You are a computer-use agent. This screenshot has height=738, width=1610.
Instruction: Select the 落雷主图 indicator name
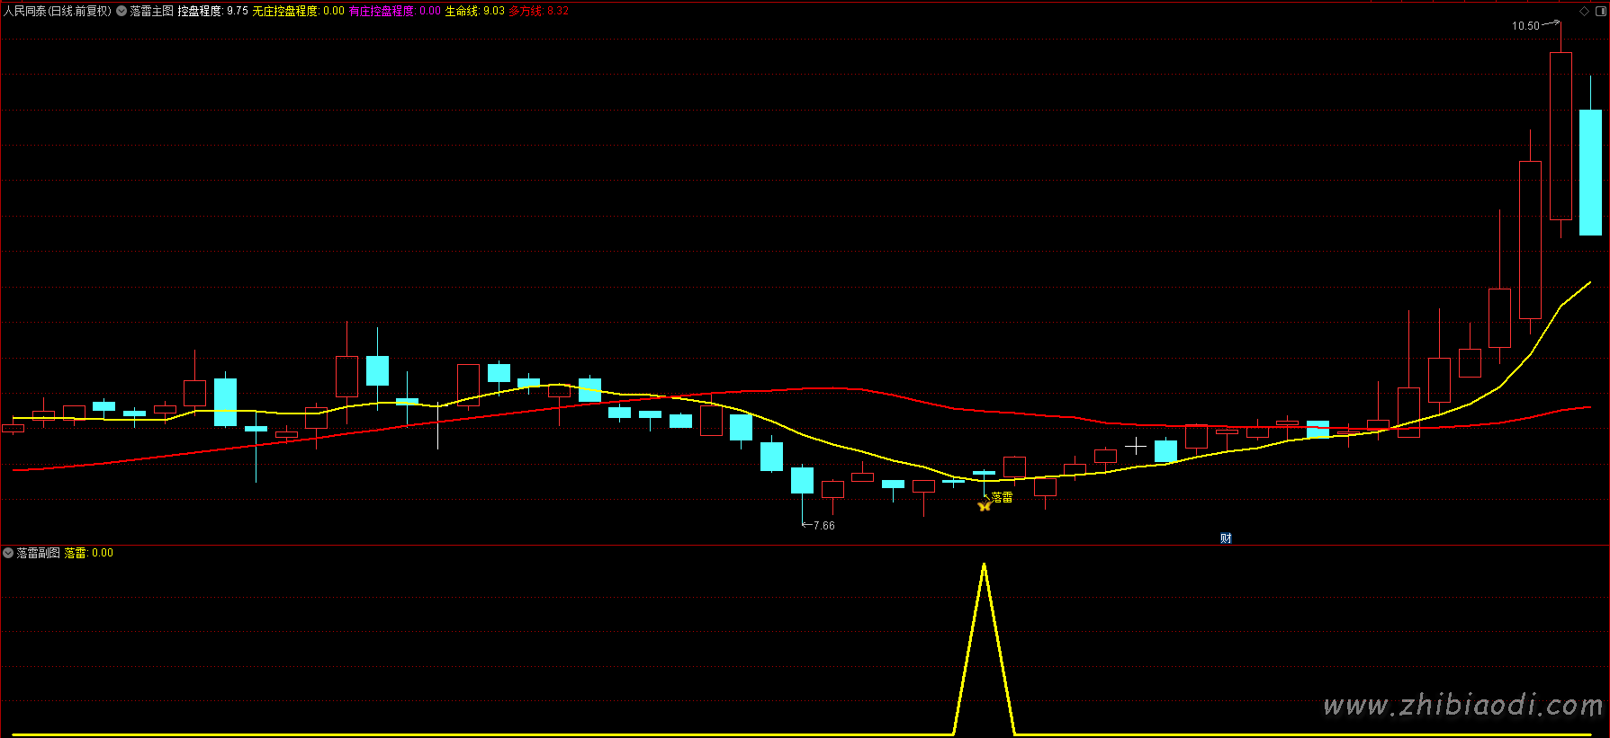pyautogui.click(x=151, y=12)
